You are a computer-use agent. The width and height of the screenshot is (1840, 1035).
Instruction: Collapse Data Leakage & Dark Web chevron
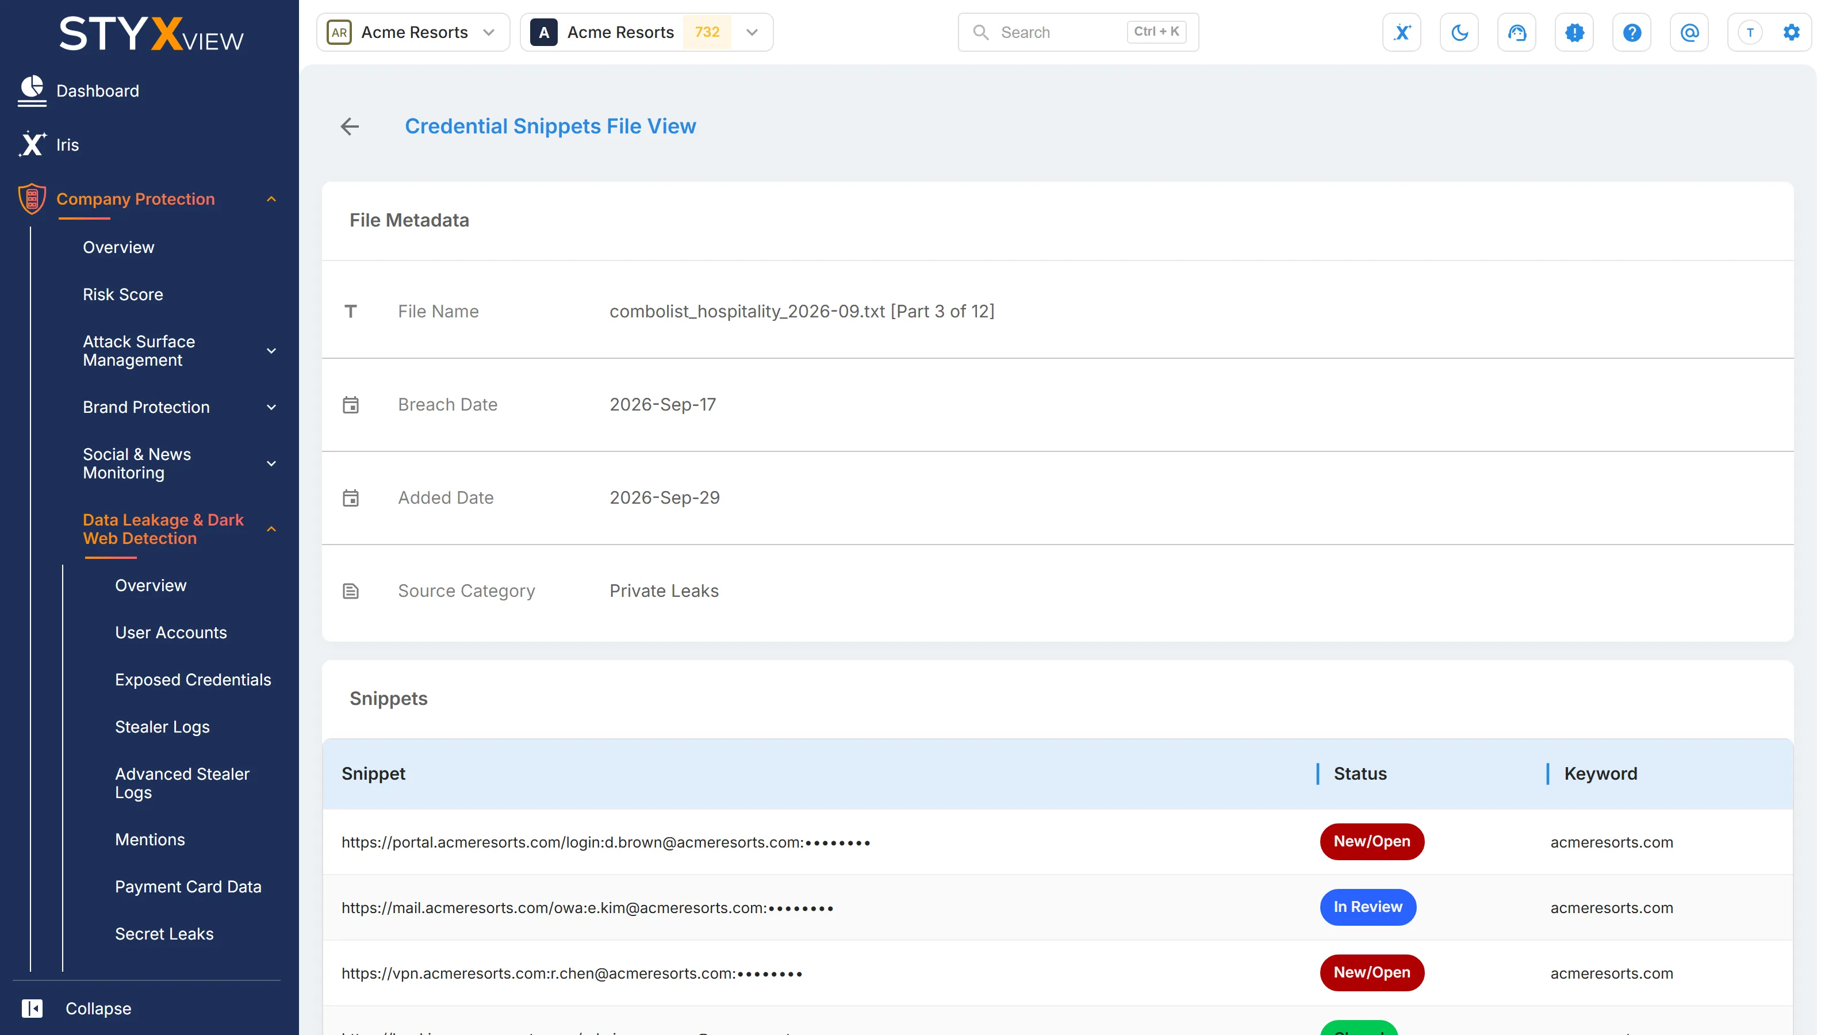tap(271, 529)
